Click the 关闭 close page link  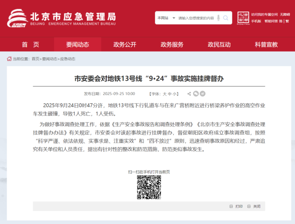pos(254,206)
